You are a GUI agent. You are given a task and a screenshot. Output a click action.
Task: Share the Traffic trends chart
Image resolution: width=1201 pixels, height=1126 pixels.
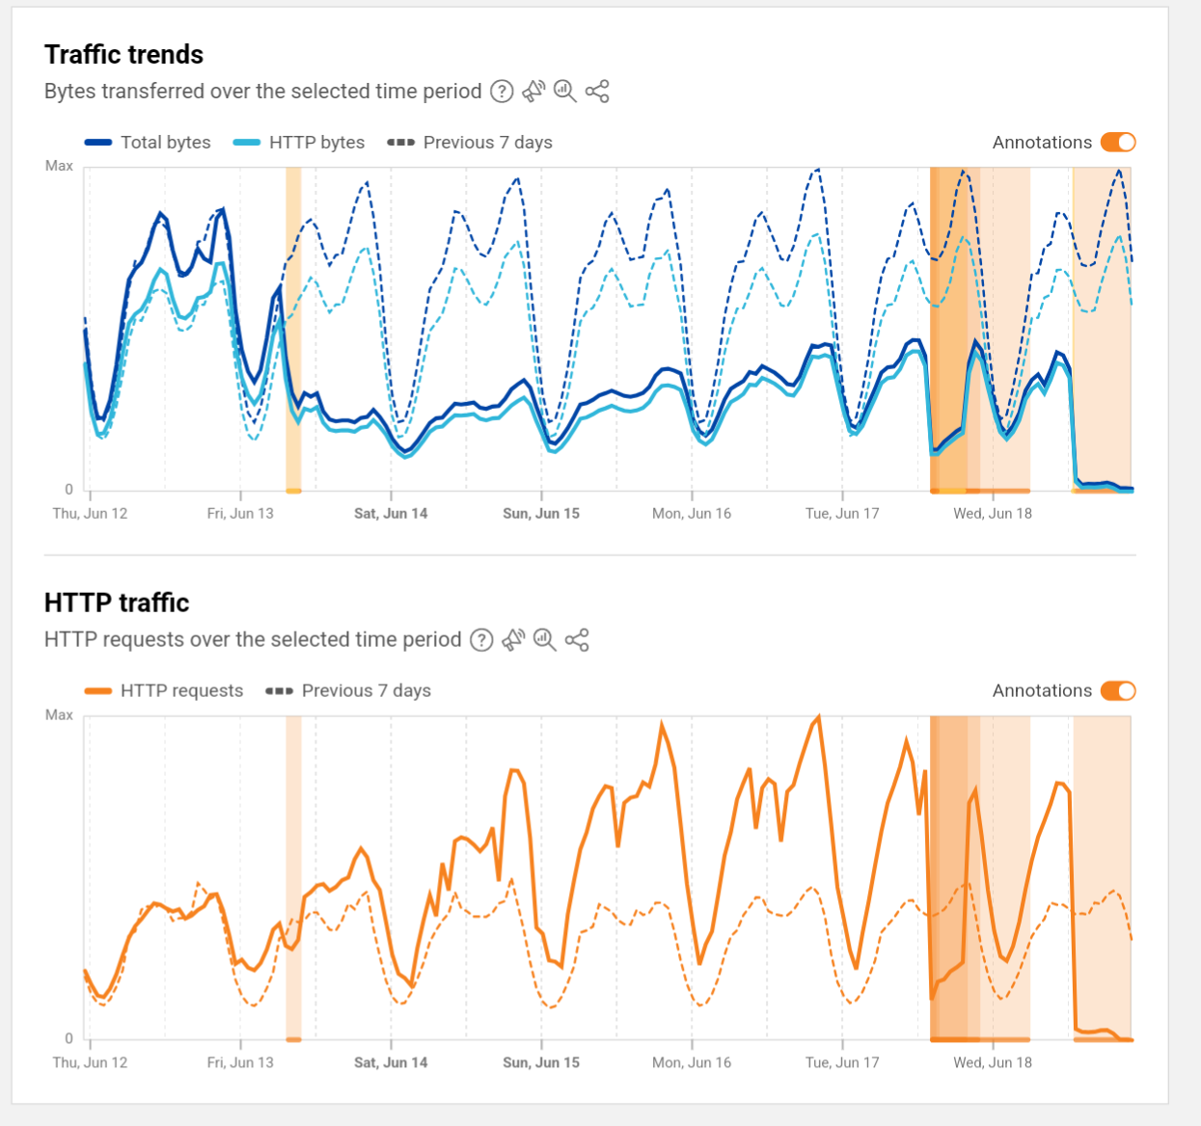597,92
